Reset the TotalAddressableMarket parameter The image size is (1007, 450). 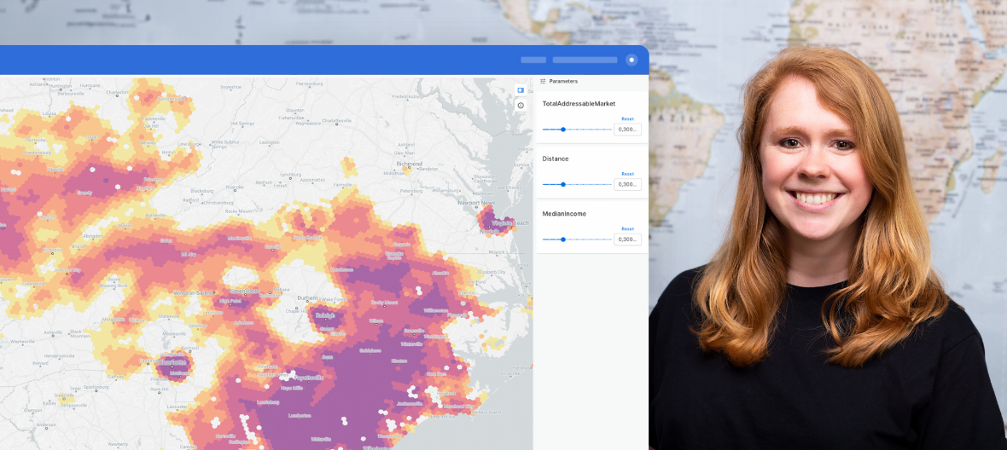tap(627, 119)
